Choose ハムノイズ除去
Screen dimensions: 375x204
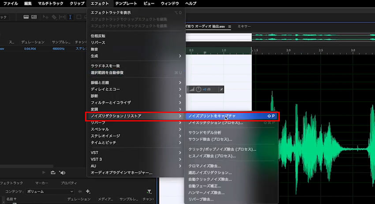tap(232, 193)
